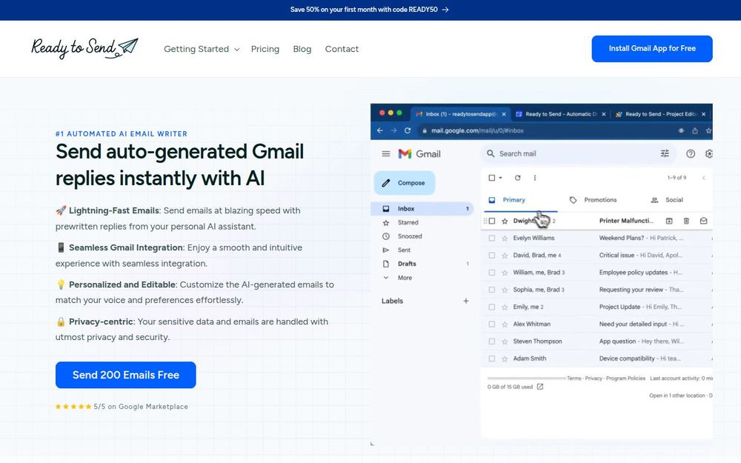Image resolution: width=741 pixels, height=463 pixels.
Task: Star the Sophia, me, Brad email
Action: point(505,290)
